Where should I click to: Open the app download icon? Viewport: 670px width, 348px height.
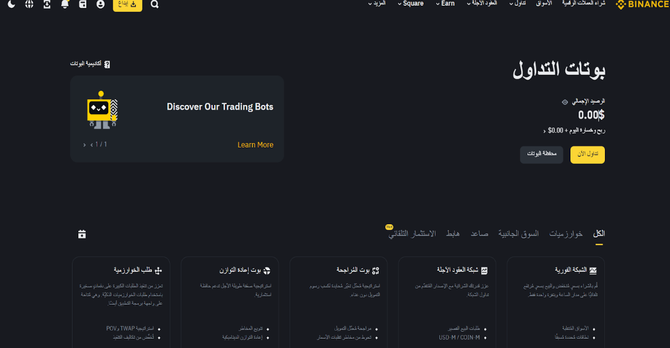47,4
